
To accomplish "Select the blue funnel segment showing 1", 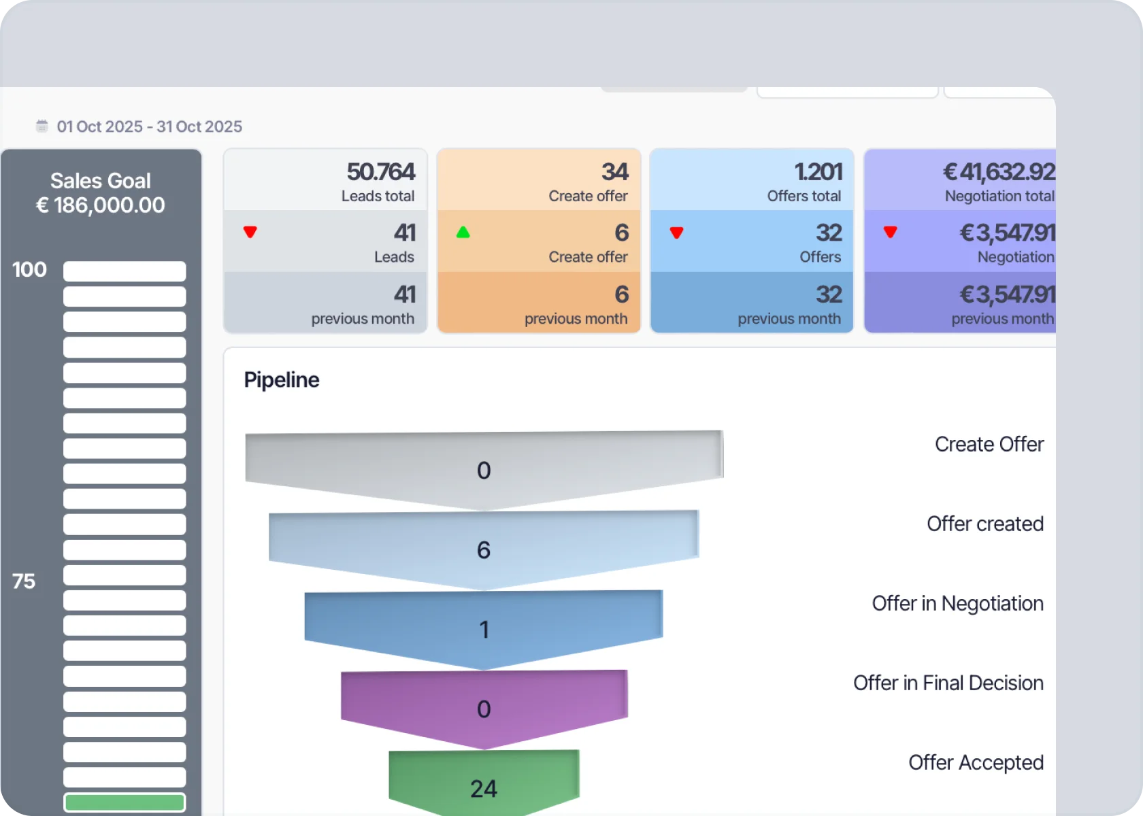I will tap(484, 629).
